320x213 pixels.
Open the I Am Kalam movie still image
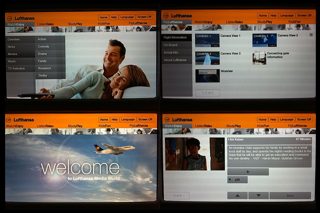pos(195,154)
